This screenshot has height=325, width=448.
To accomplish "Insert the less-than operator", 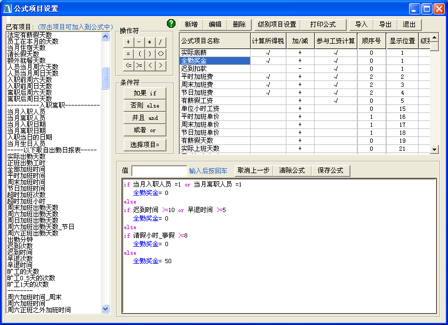I will click(x=150, y=66).
